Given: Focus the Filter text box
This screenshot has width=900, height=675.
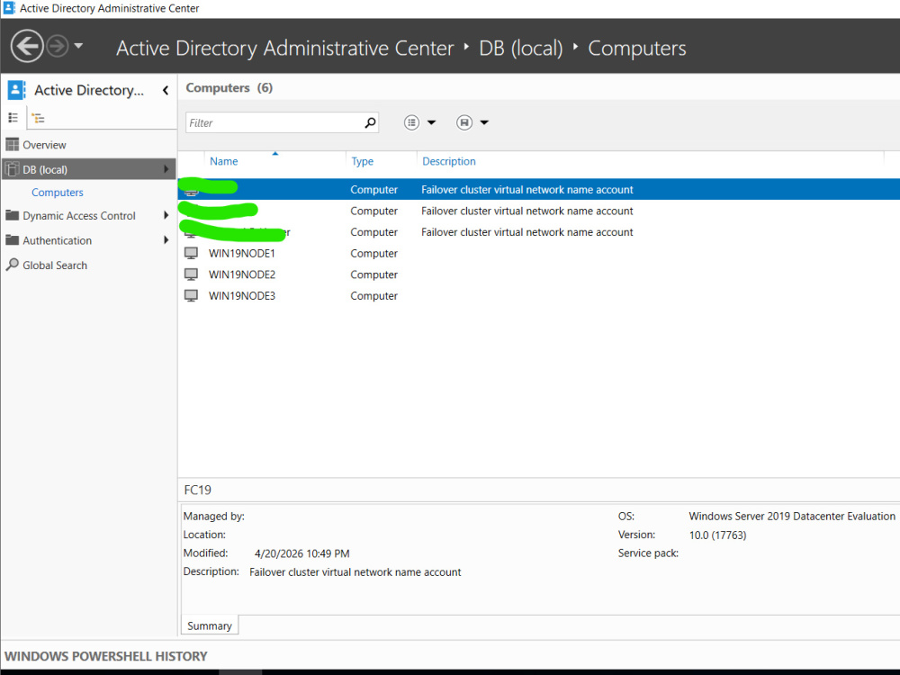Looking at the screenshot, I should (x=282, y=122).
